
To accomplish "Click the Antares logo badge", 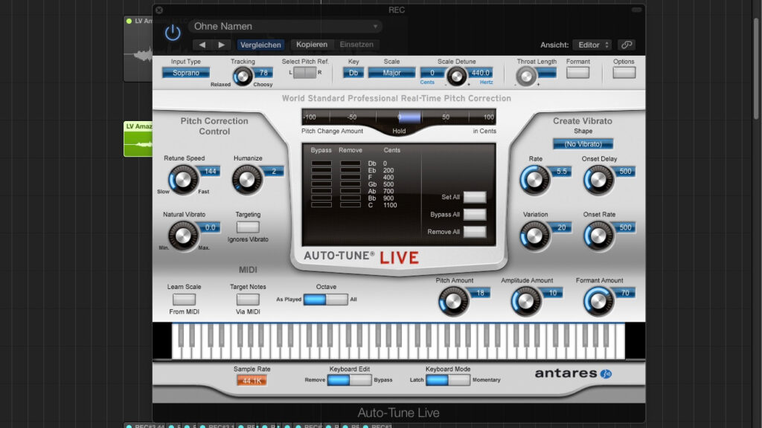I will 606,374.
